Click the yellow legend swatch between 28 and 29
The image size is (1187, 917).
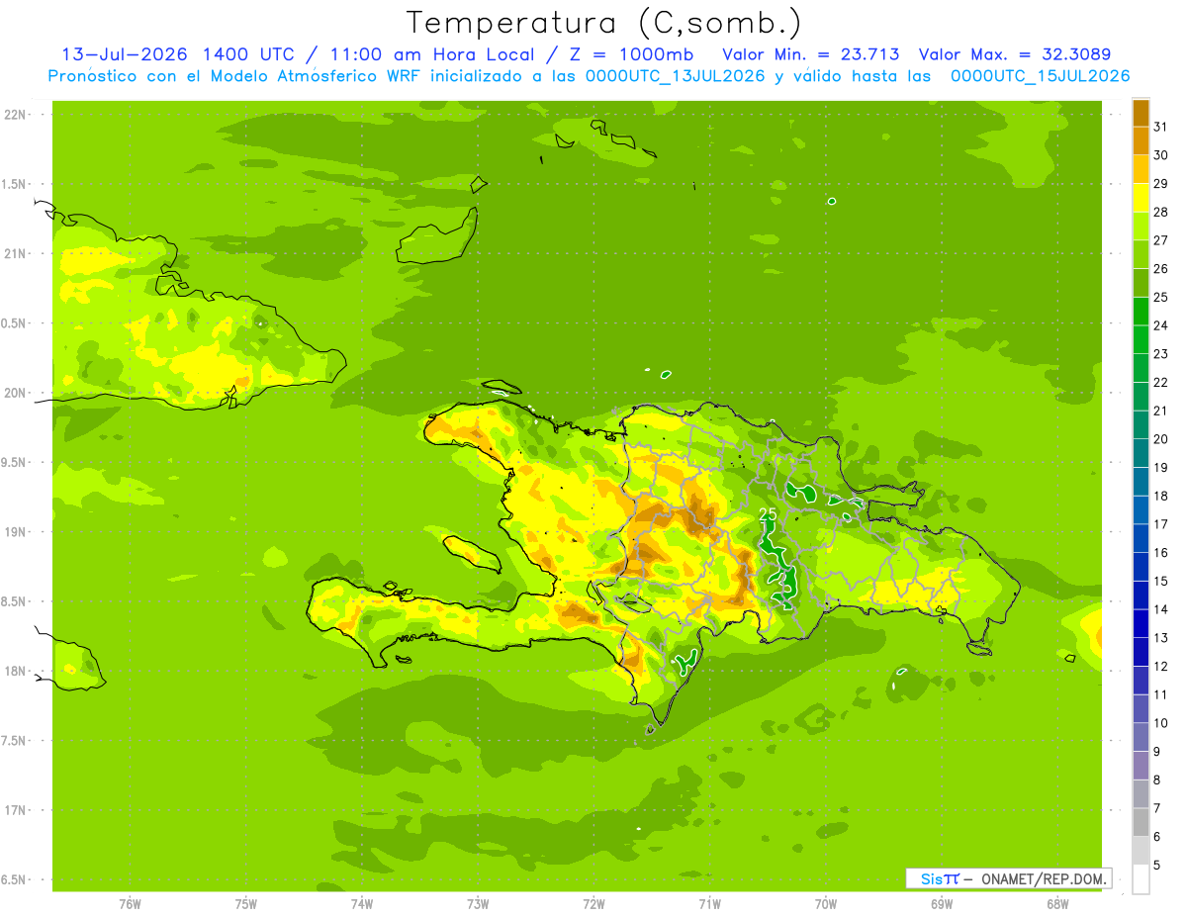(1141, 198)
